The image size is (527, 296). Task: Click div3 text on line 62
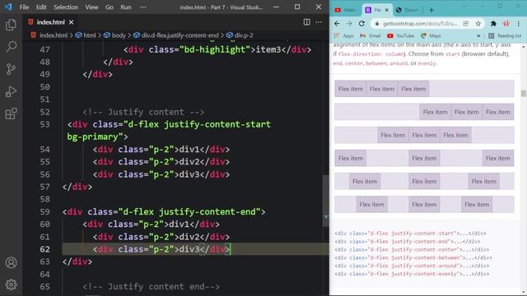pyautogui.click(x=189, y=249)
